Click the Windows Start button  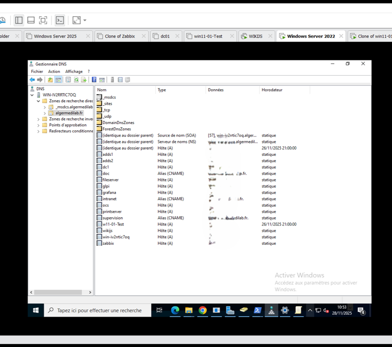click(x=36, y=310)
